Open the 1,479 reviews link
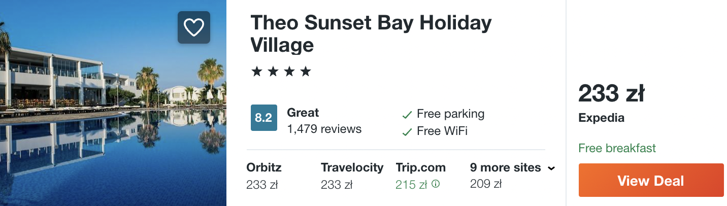The height and width of the screenshot is (206, 727). tap(324, 129)
